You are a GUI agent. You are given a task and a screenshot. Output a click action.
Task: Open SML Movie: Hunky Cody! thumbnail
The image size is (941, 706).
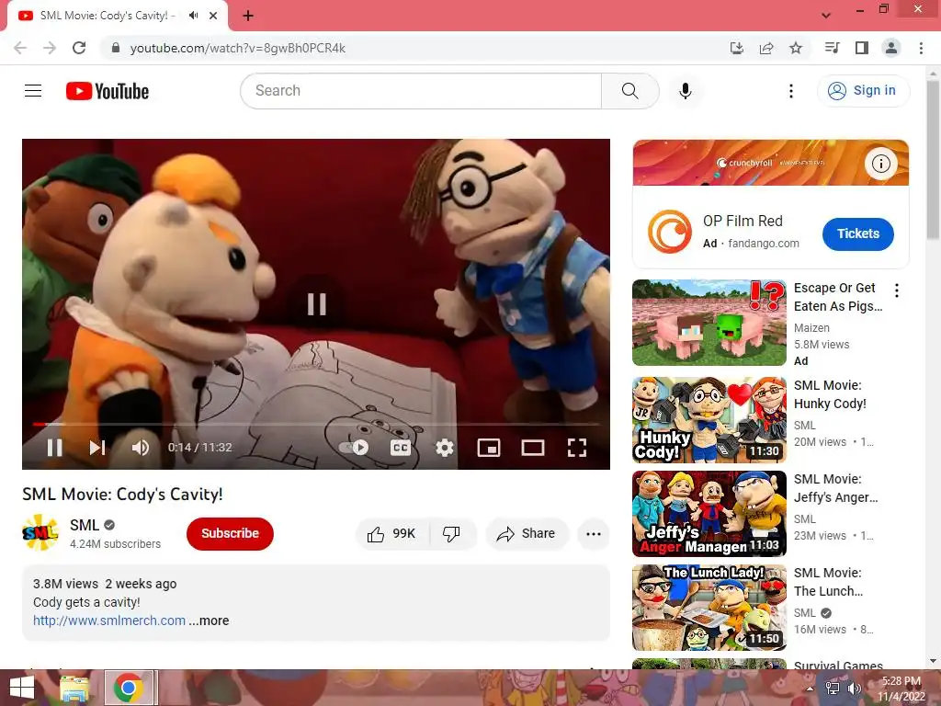tap(709, 419)
